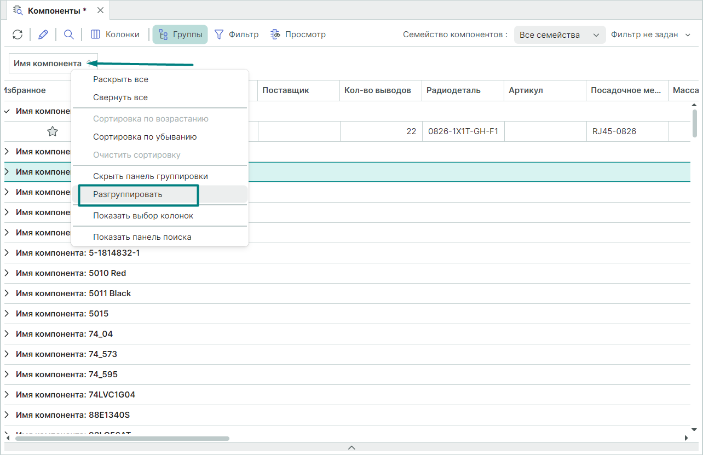
Task: Choose Сортировка по убыванию
Action: click(x=145, y=137)
